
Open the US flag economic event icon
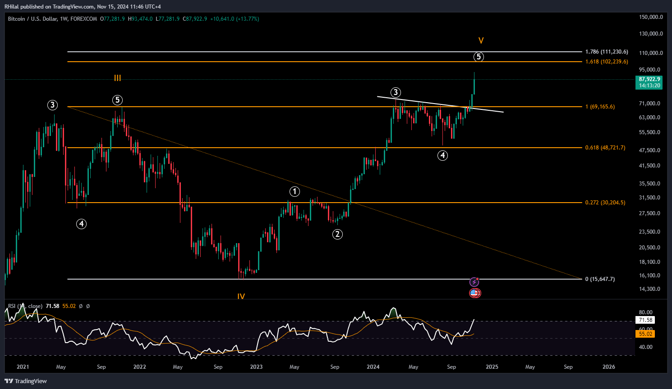pyautogui.click(x=474, y=293)
